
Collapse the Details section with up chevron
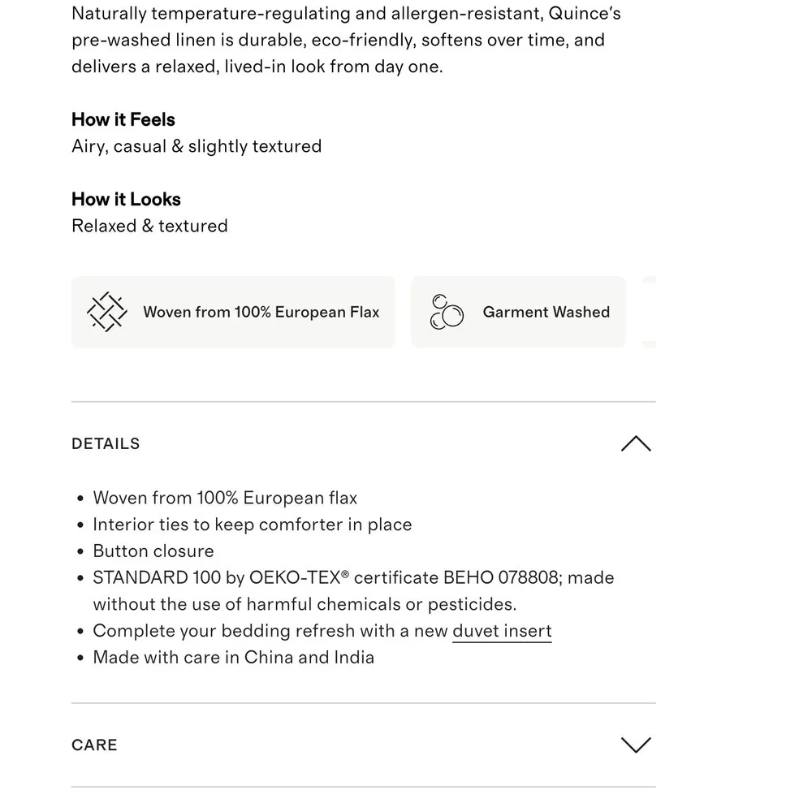(x=636, y=444)
